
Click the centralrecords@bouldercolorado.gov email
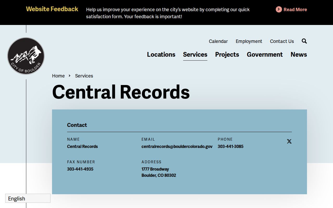click(x=177, y=146)
